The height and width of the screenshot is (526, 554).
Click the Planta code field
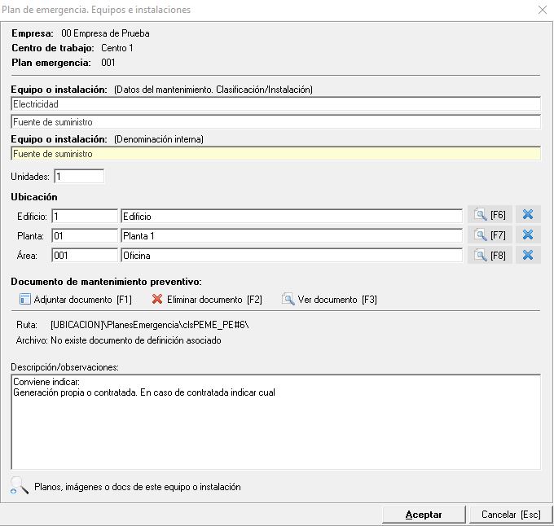click(x=85, y=235)
